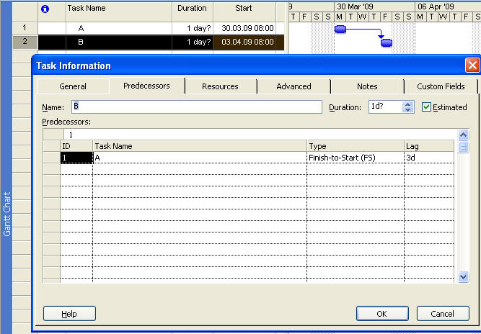Click the Indicators info column icon
This screenshot has width=481, height=334.
coord(45,9)
